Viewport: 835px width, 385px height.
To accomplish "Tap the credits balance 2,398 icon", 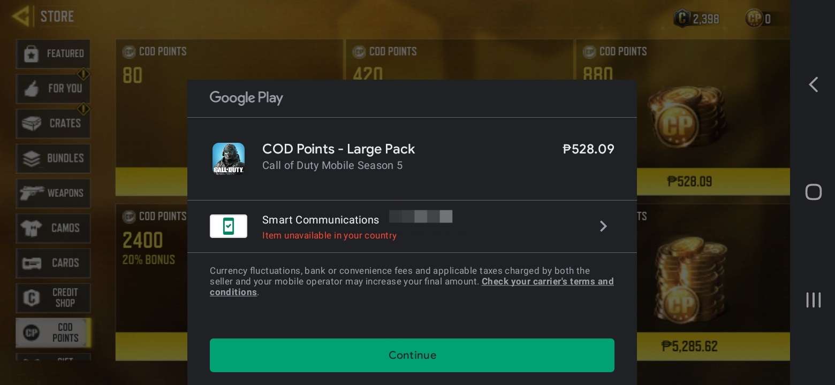I will pyautogui.click(x=682, y=19).
